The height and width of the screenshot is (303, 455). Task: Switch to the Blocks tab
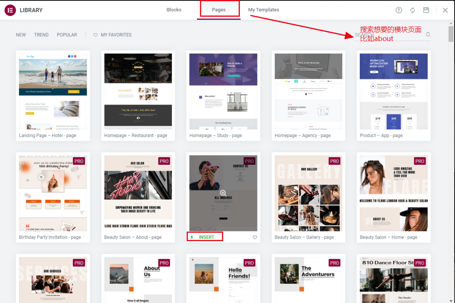pyautogui.click(x=174, y=10)
